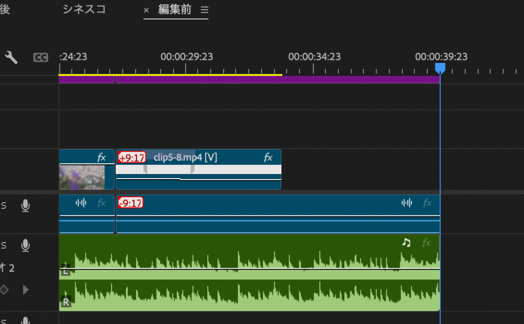Image resolution: width=524 pixels, height=324 pixels.
Task: Close the 編集前 sequence tab
Action: [146, 10]
